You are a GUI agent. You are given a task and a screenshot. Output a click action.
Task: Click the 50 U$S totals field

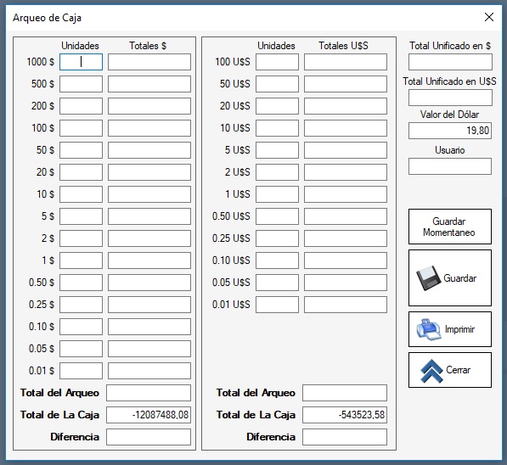(346, 84)
